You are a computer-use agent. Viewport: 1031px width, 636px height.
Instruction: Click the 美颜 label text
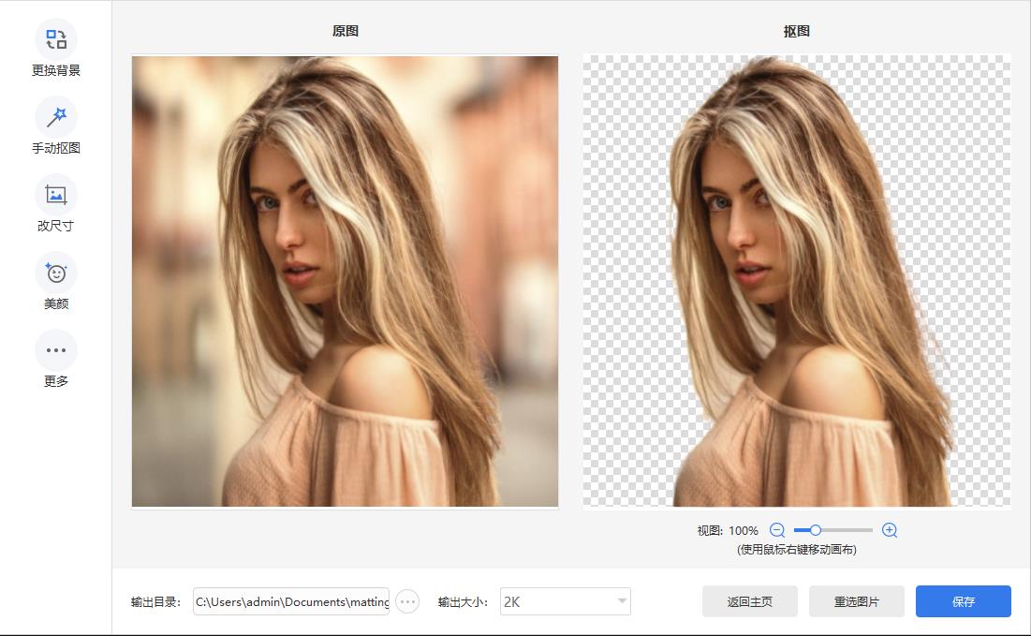[56, 303]
